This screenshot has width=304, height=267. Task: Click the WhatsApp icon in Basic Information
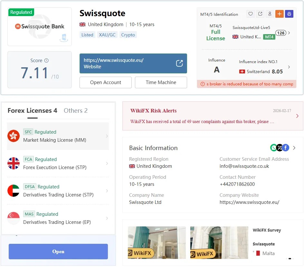(x=273, y=148)
